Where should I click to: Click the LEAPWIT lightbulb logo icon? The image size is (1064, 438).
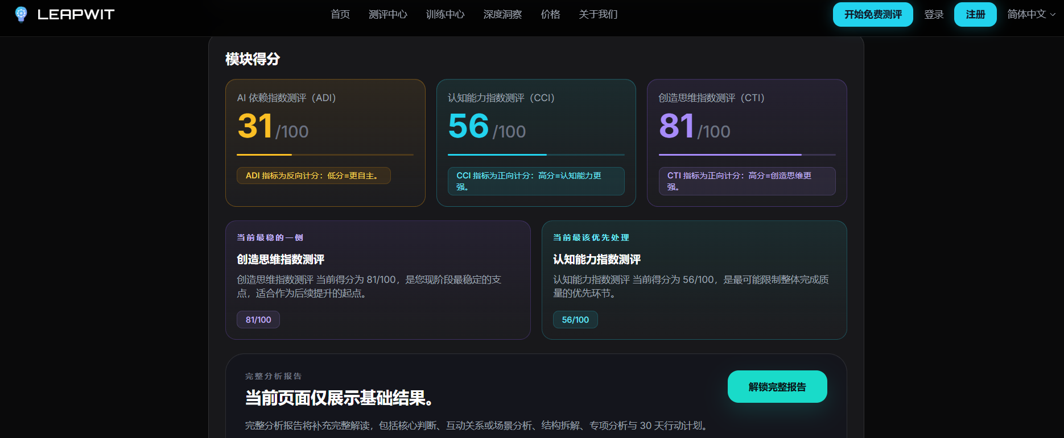(x=21, y=14)
